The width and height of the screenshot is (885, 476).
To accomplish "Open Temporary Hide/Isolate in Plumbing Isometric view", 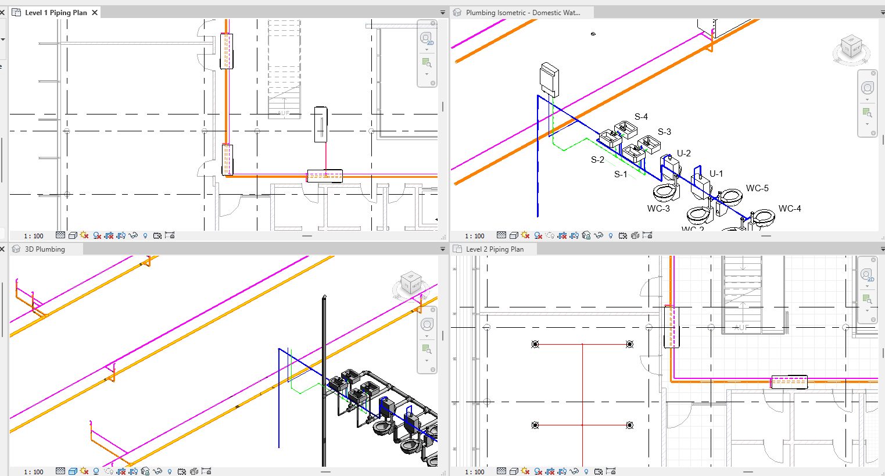I will (x=599, y=235).
